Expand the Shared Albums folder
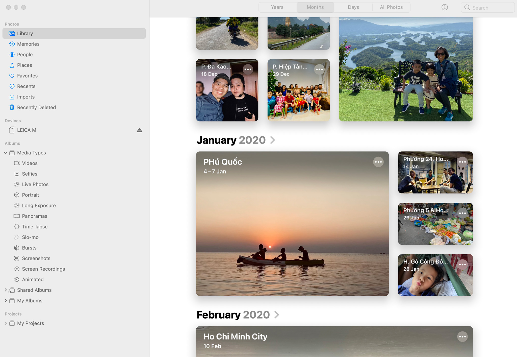Viewport: 517px width, 357px height. (x=6, y=290)
